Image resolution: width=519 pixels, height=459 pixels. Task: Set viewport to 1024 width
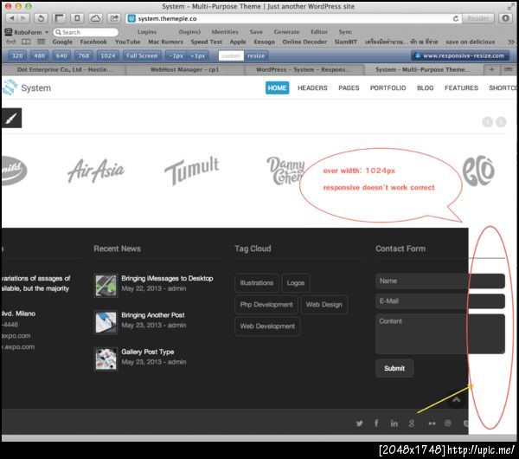click(x=108, y=55)
